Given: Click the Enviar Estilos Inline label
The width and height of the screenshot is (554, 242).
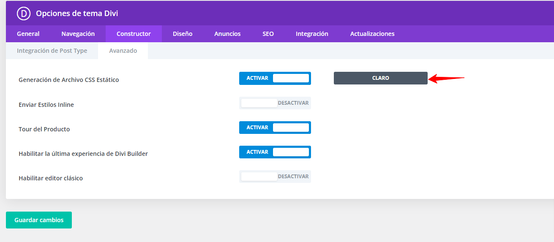Looking at the screenshot, I should point(46,104).
